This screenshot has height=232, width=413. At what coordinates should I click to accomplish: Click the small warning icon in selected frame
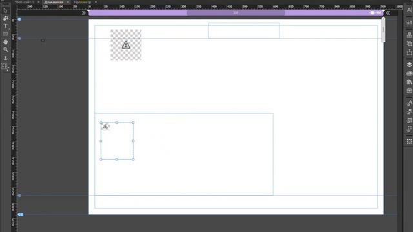tap(105, 127)
